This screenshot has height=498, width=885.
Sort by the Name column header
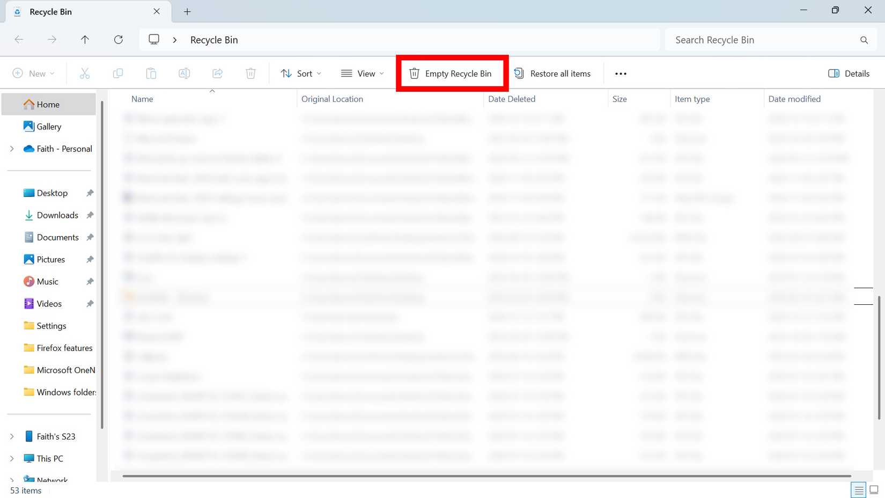[x=142, y=99]
